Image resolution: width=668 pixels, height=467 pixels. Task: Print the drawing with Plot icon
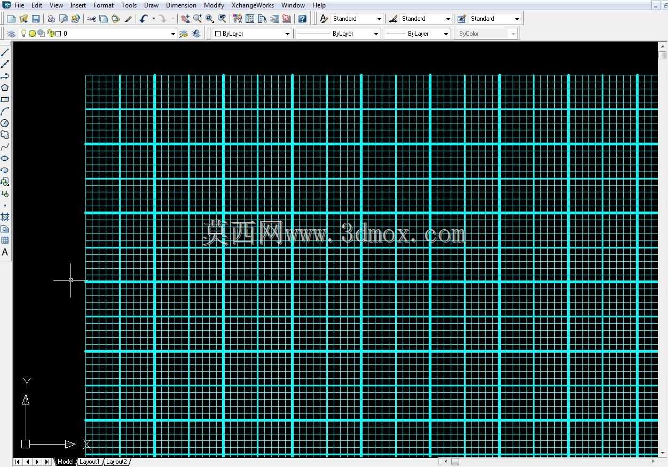[51, 19]
